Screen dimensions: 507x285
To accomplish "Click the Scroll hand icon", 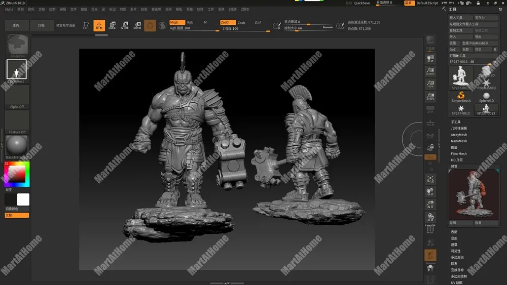I will [430, 58].
